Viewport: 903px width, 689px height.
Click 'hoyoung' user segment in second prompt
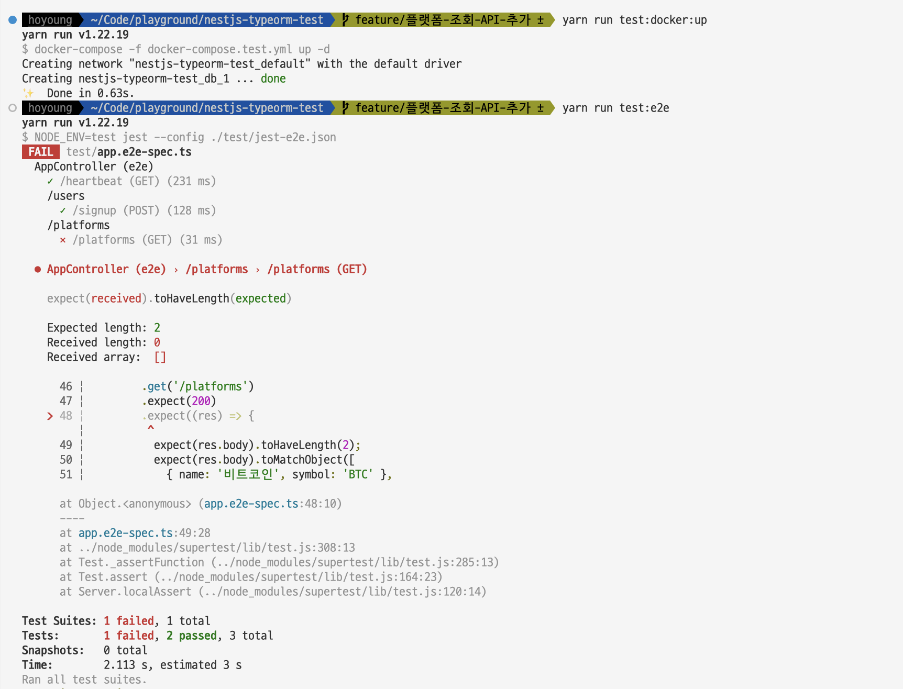[x=50, y=108]
